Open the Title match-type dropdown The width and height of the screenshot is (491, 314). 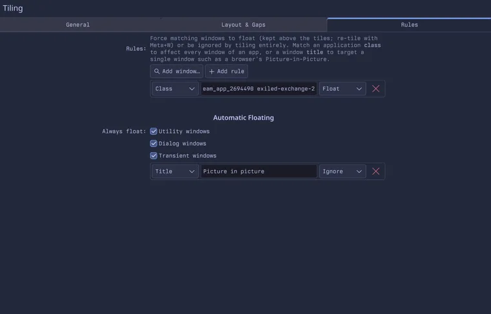pos(175,172)
